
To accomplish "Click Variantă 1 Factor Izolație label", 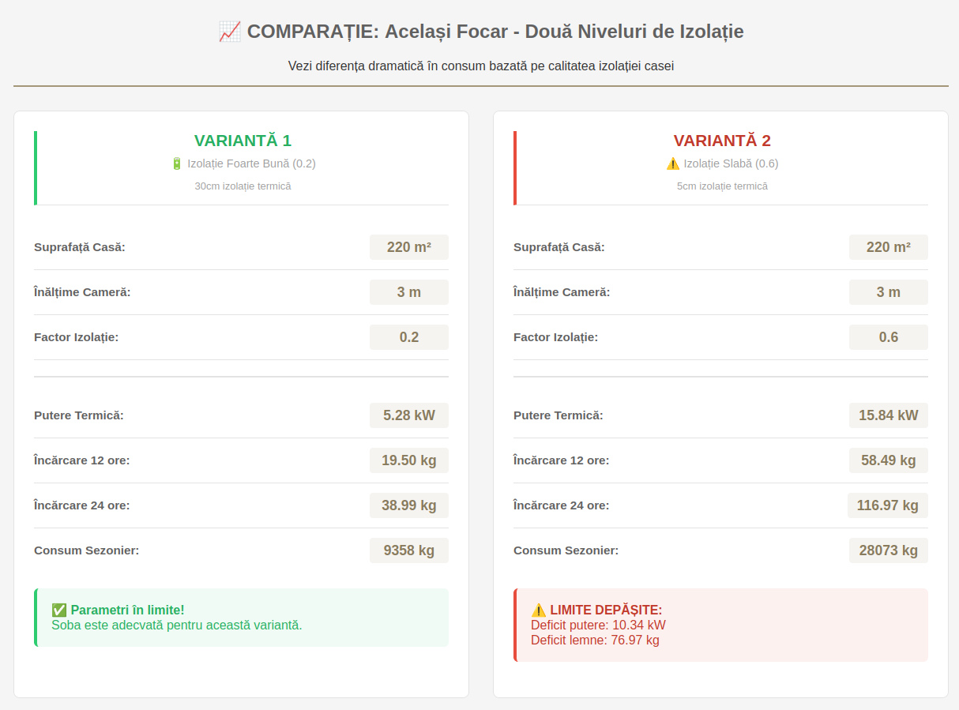I will point(76,337).
